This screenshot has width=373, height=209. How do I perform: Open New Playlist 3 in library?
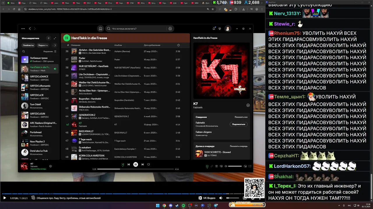click(x=39, y=143)
